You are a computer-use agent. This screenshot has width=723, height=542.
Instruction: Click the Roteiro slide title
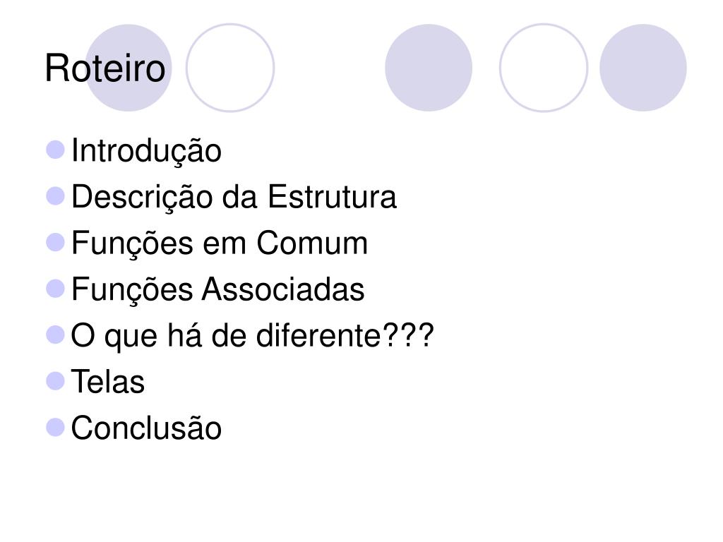105,68
